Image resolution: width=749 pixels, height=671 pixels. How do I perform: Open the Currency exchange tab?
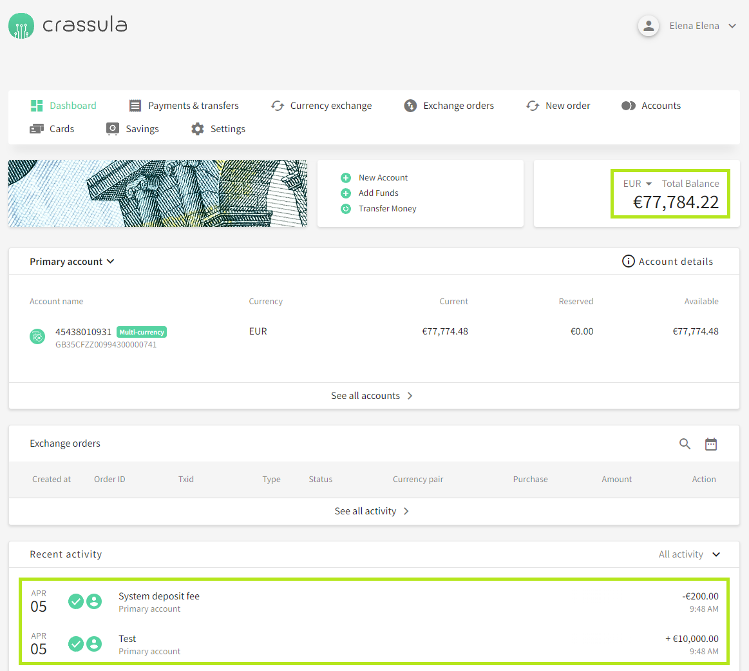[322, 106]
